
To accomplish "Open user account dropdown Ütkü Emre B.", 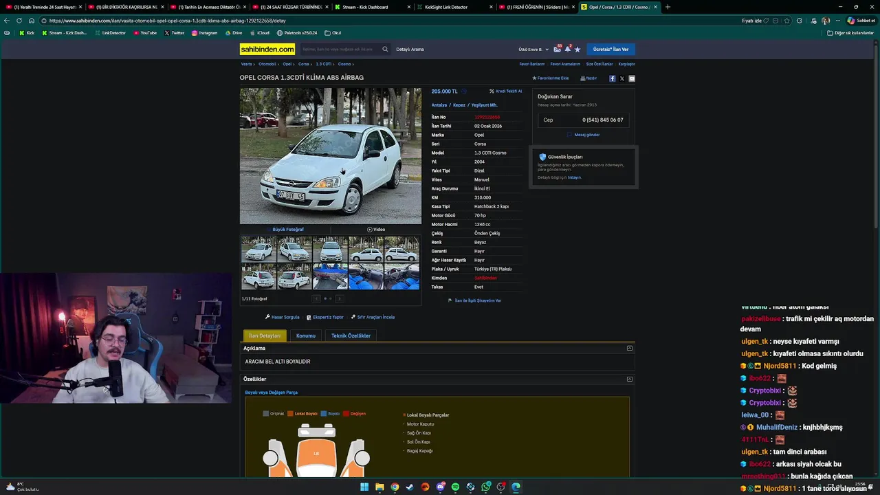I will (533, 49).
